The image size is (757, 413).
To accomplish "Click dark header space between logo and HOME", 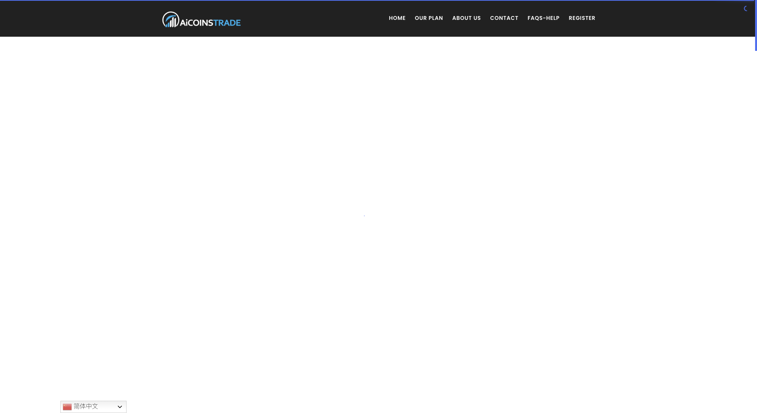I will tap(314, 18).
